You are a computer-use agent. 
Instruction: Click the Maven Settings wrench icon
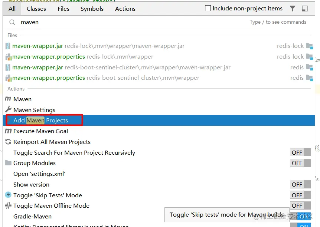pyautogui.click(x=8, y=110)
